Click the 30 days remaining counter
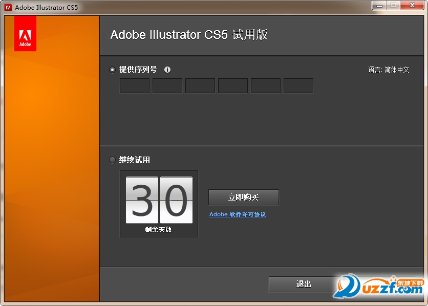Image resolution: width=428 pixels, height=306 pixels. click(159, 200)
